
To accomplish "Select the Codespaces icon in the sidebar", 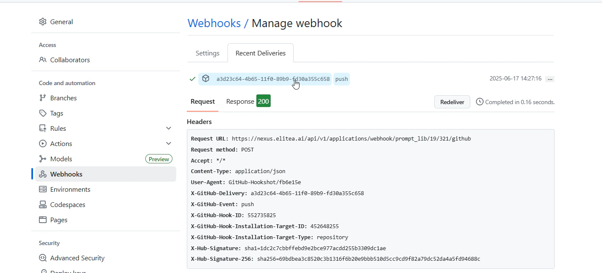I will click(x=42, y=204).
